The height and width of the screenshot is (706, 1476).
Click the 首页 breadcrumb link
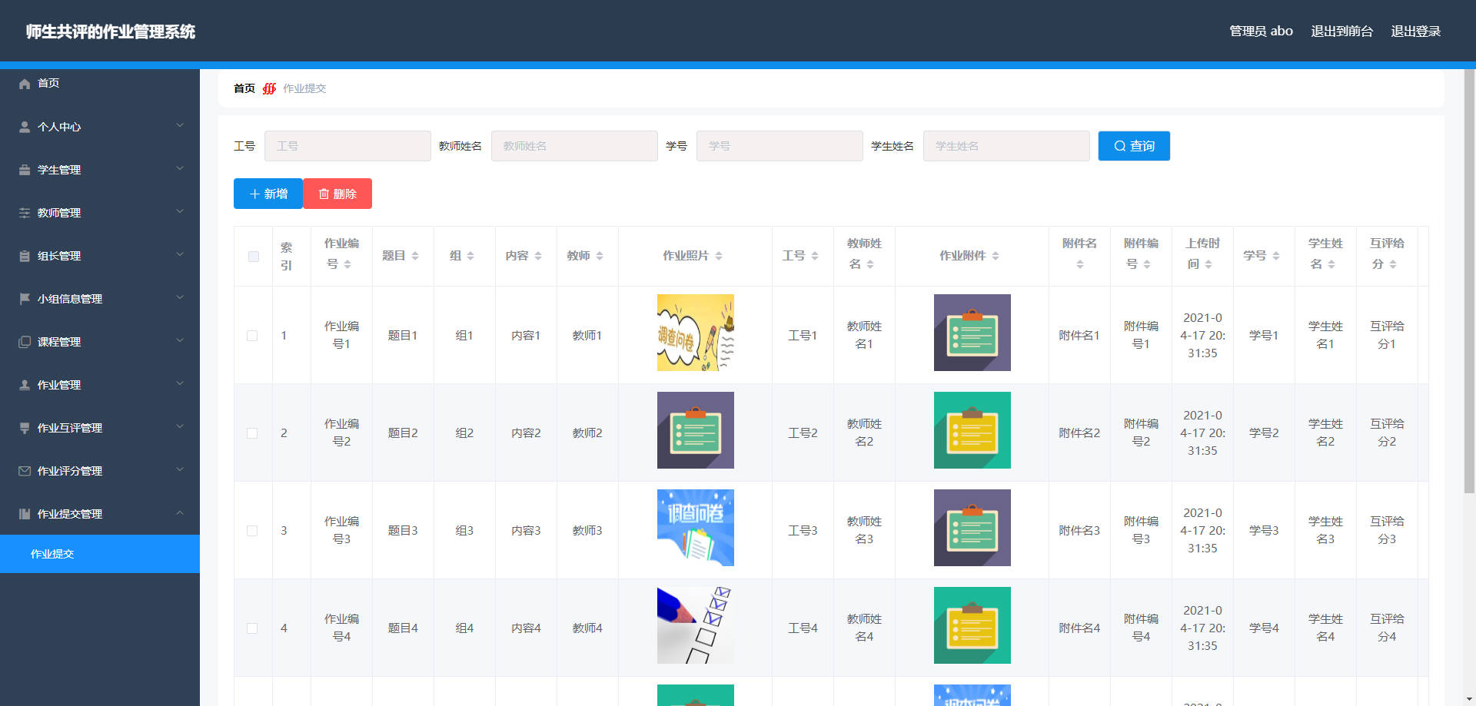point(244,88)
